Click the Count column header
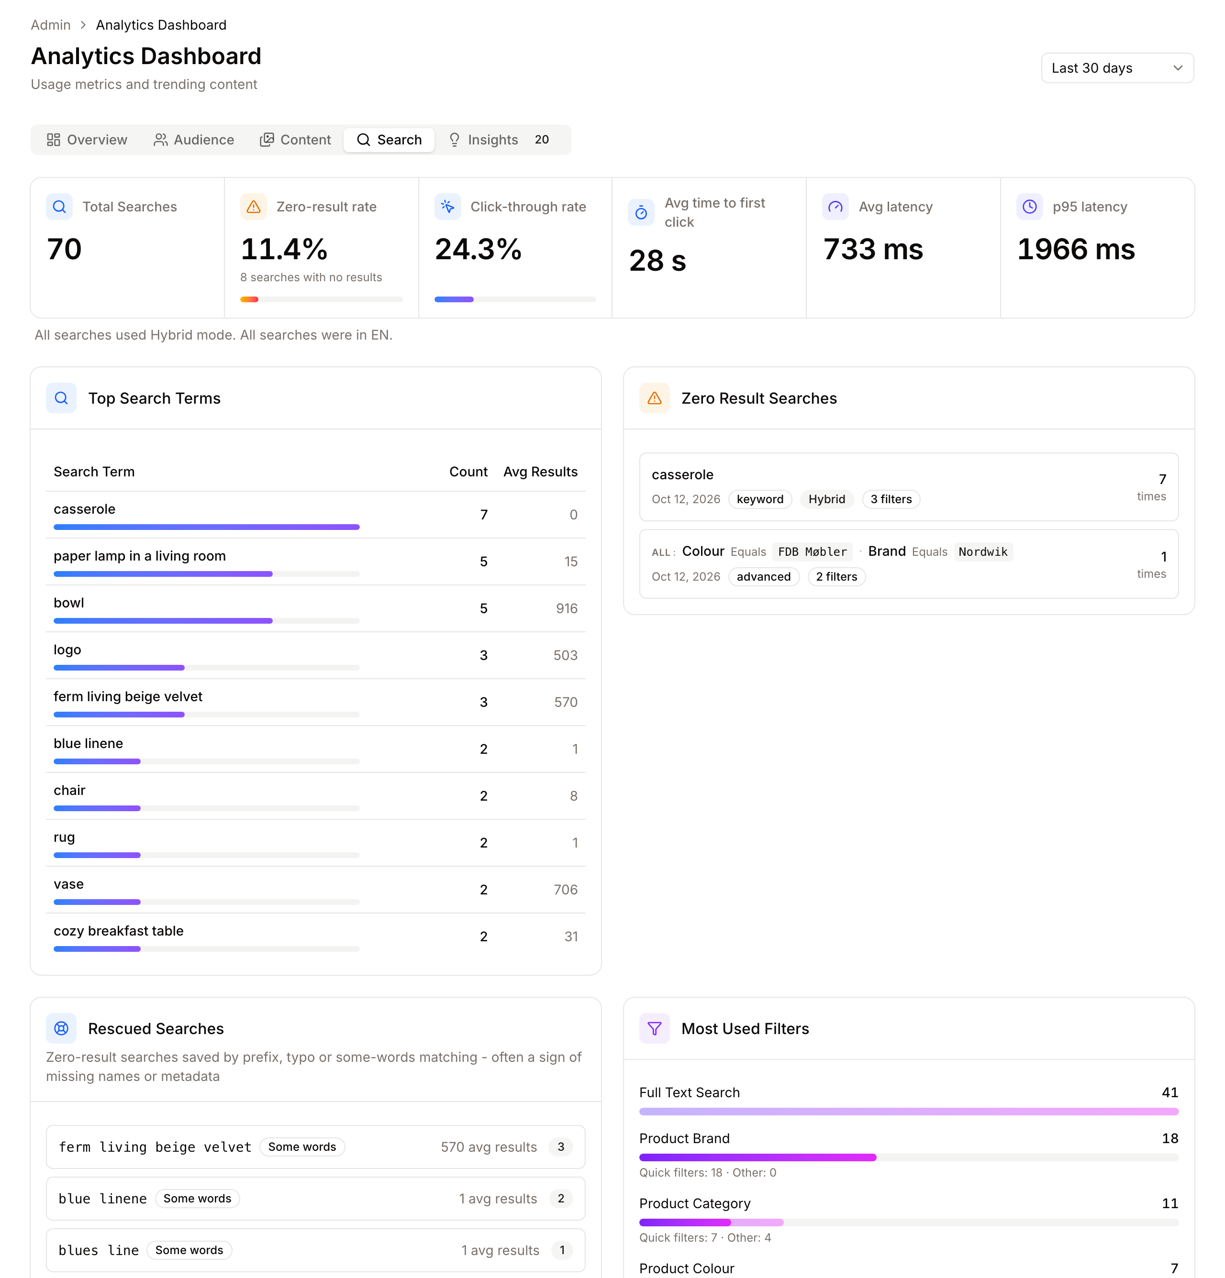The width and height of the screenshot is (1225, 1278). pyautogui.click(x=468, y=472)
